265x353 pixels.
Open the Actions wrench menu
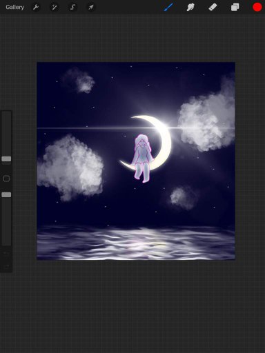(x=36, y=8)
